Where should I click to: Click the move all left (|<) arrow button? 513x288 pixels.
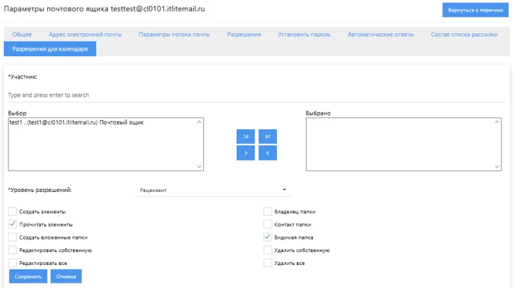point(267,136)
